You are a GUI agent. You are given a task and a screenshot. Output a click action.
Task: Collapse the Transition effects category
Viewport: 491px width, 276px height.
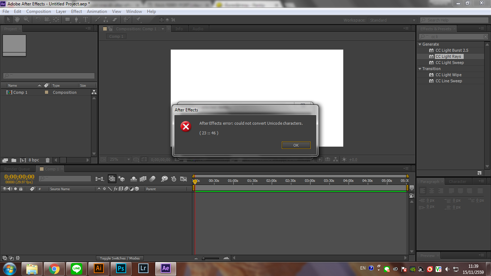pyautogui.click(x=420, y=69)
